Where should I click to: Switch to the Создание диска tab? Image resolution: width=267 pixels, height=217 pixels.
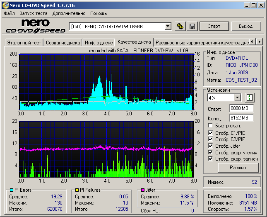[x=63, y=43]
